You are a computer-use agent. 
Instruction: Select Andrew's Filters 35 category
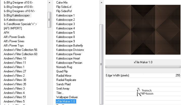[x=15, y=84]
